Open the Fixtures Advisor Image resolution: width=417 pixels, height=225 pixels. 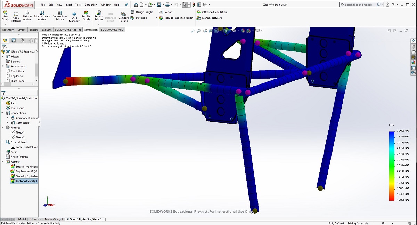tap(27, 16)
